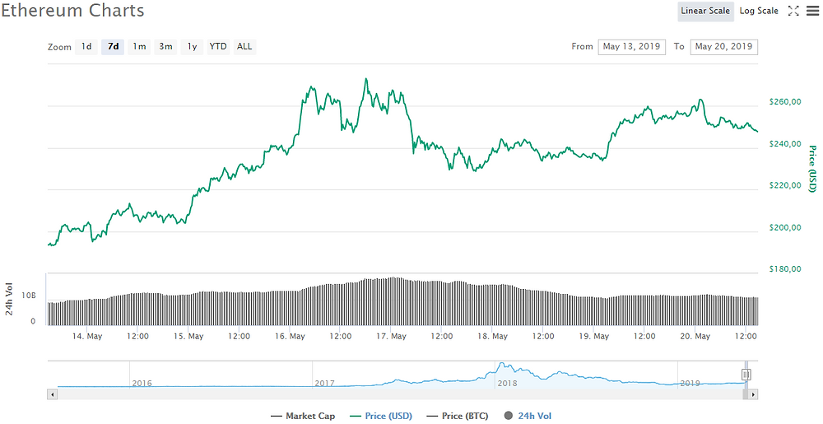Set zoom to YTD
Image resolution: width=823 pixels, height=424 pixels.
[x=218, y=47]
